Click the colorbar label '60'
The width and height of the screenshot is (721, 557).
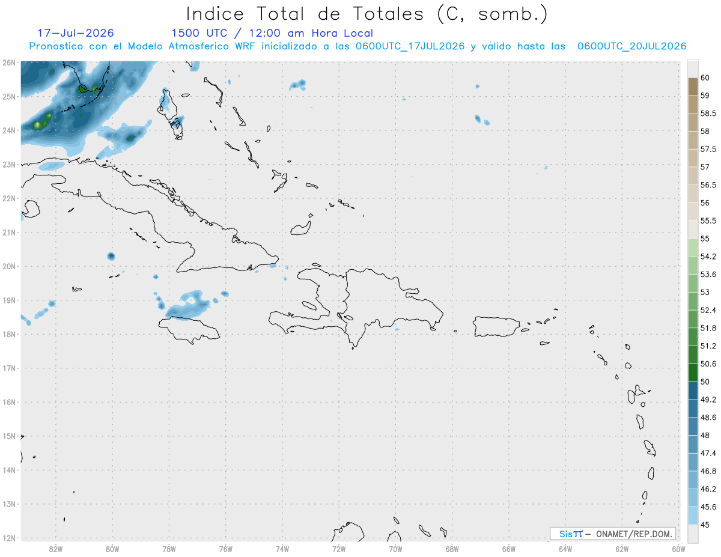[705, 78]
